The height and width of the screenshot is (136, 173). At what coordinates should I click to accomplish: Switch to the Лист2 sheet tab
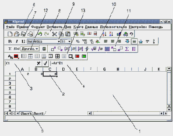[38, 114]
